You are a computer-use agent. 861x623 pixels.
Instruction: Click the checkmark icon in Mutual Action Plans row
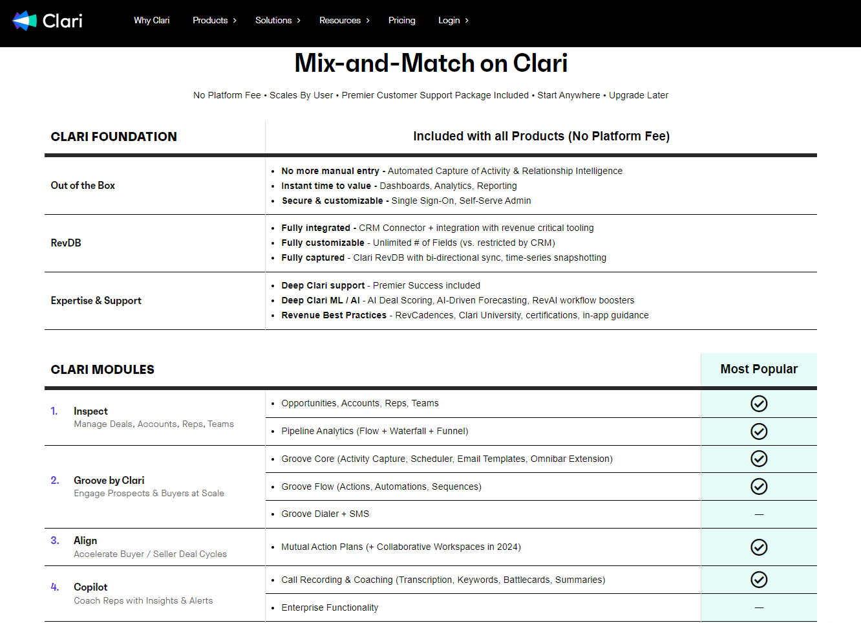[759, 547]
